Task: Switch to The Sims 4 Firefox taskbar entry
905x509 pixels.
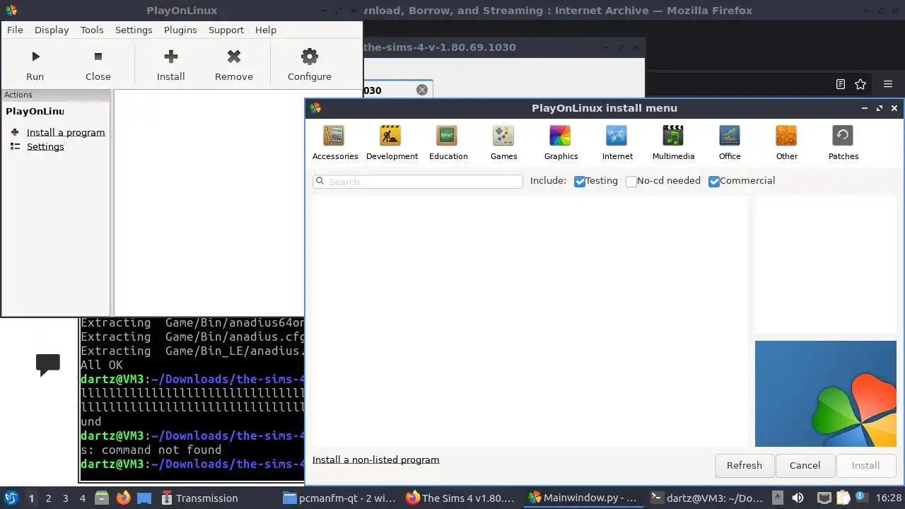Action: pos(461,498)
